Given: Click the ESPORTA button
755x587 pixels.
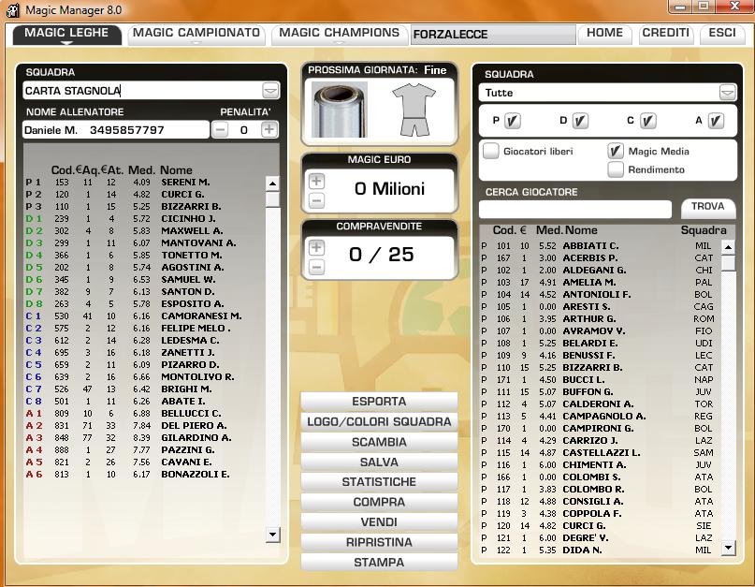Looking at the screenshot, I should tap(379, 401).
